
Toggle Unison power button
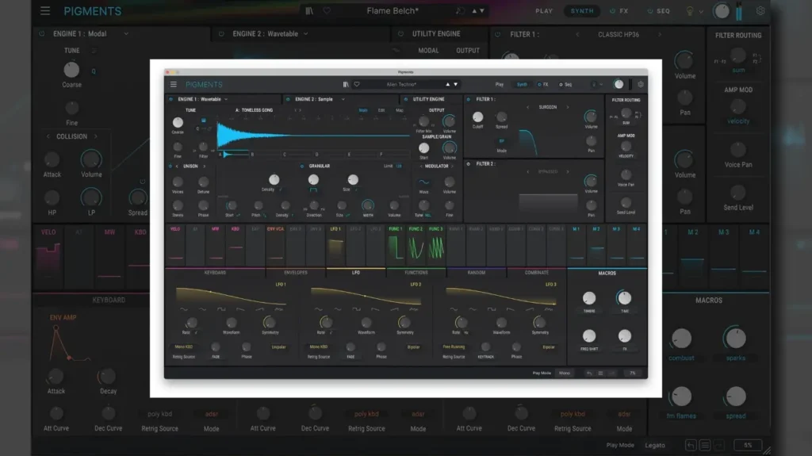170,167
